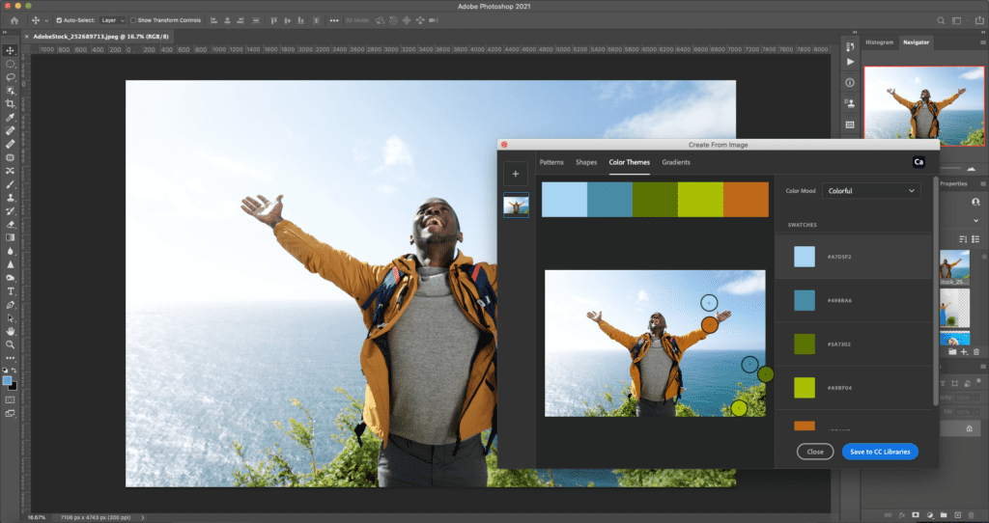This screenshot has width=989, height=523.
Task: Select the Path Selection arrow tool
Action: [10, 318]
